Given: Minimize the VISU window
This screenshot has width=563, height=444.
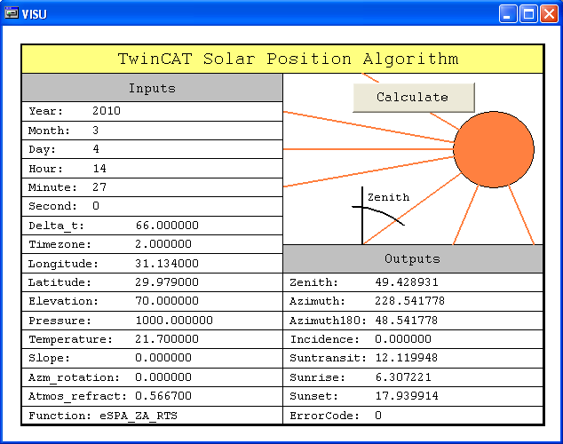Looking at the screenshot, I should tap(508, 14).
